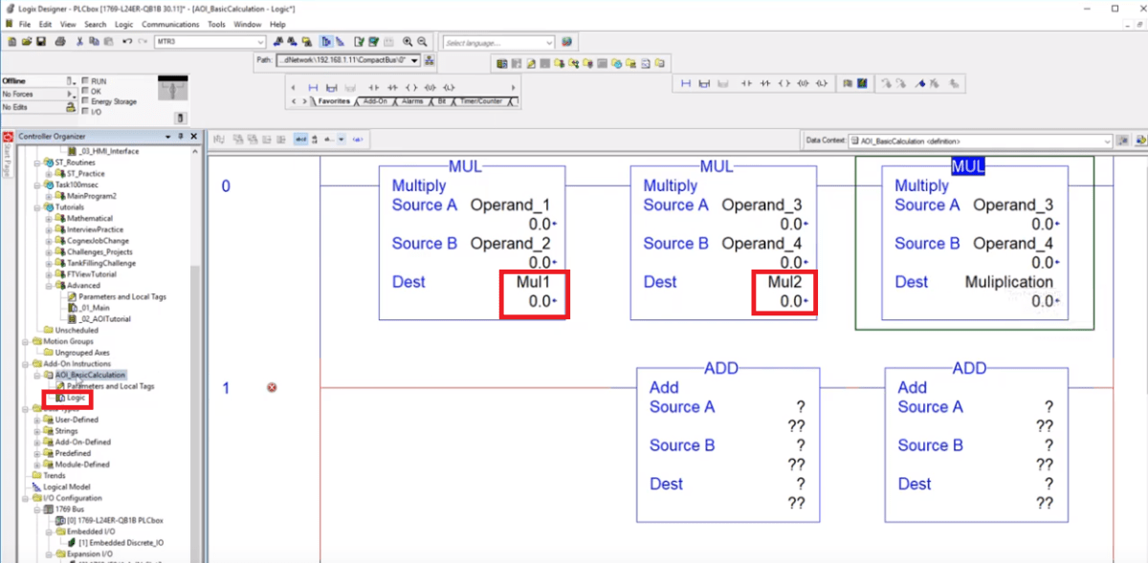
Task: Click the Print icon on the toolbar
Action: pyautogui.click(x=59, y=41)
